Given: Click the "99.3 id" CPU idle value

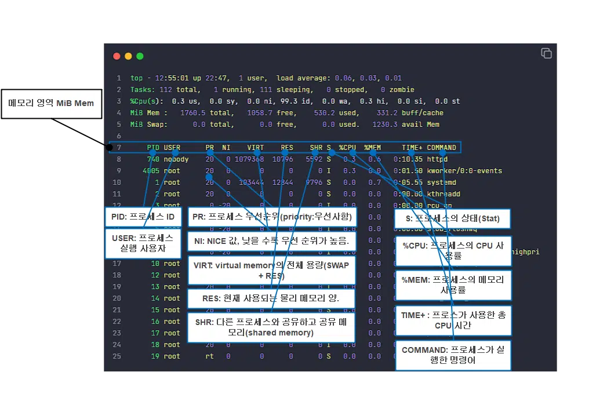Looking at the screenshot, I should tap(297, 101).
